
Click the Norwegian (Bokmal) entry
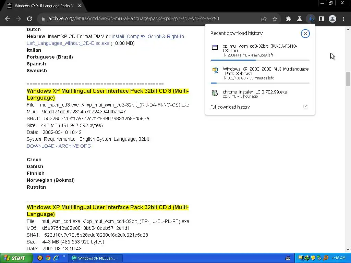coord(51,180)
